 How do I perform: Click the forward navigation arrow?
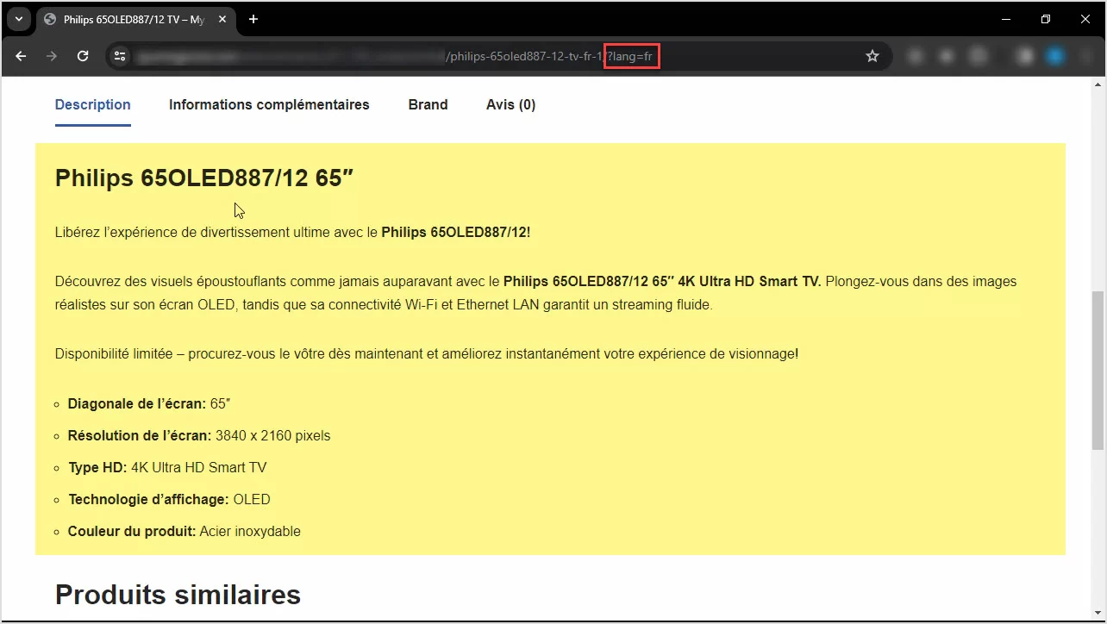point(52,56)
